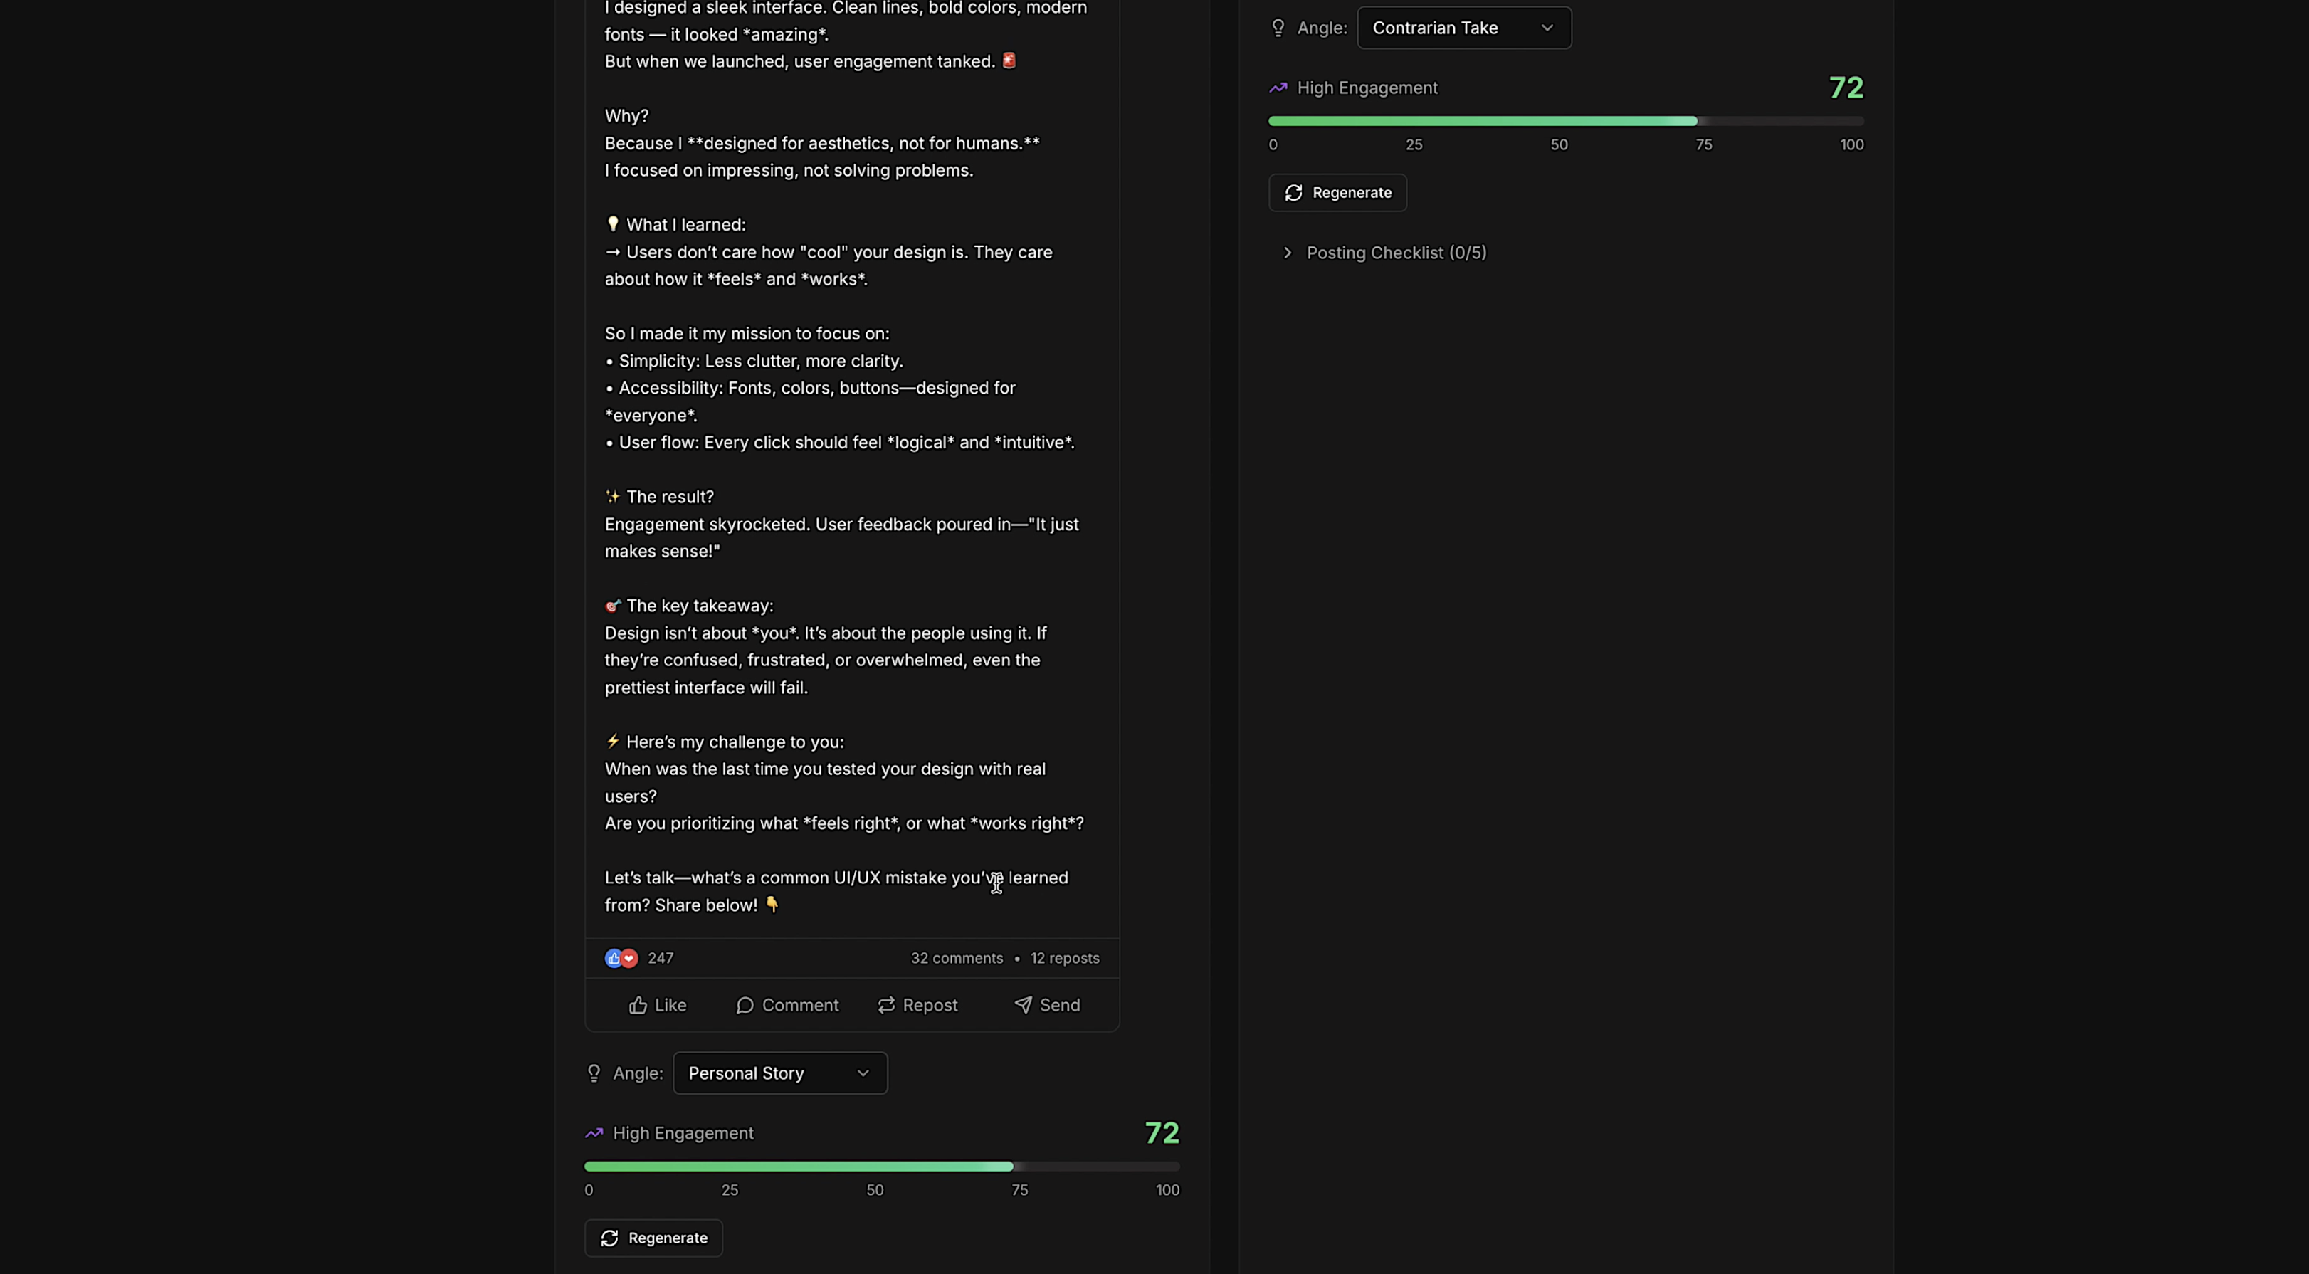This screenshot has height=1274, width=2309.
Task: Click the lightbulb icon beside Contrarian Take angle
Action: point(1278,28)
